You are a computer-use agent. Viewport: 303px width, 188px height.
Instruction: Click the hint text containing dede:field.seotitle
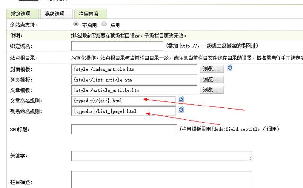coord(230,129)
